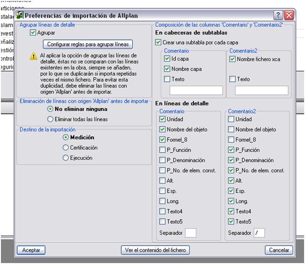Uncheck the Agrupar checkbox
Image resolution: width=305 pixels, height=264 pixels.
coord(33,33)
